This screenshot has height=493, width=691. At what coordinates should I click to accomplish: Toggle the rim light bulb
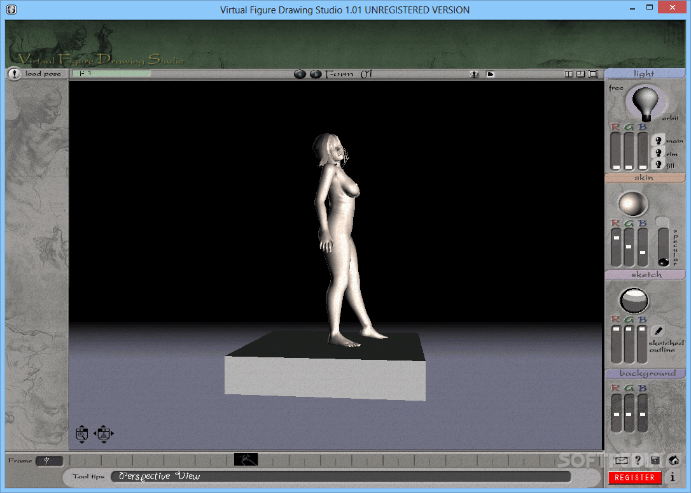point(659,153)
